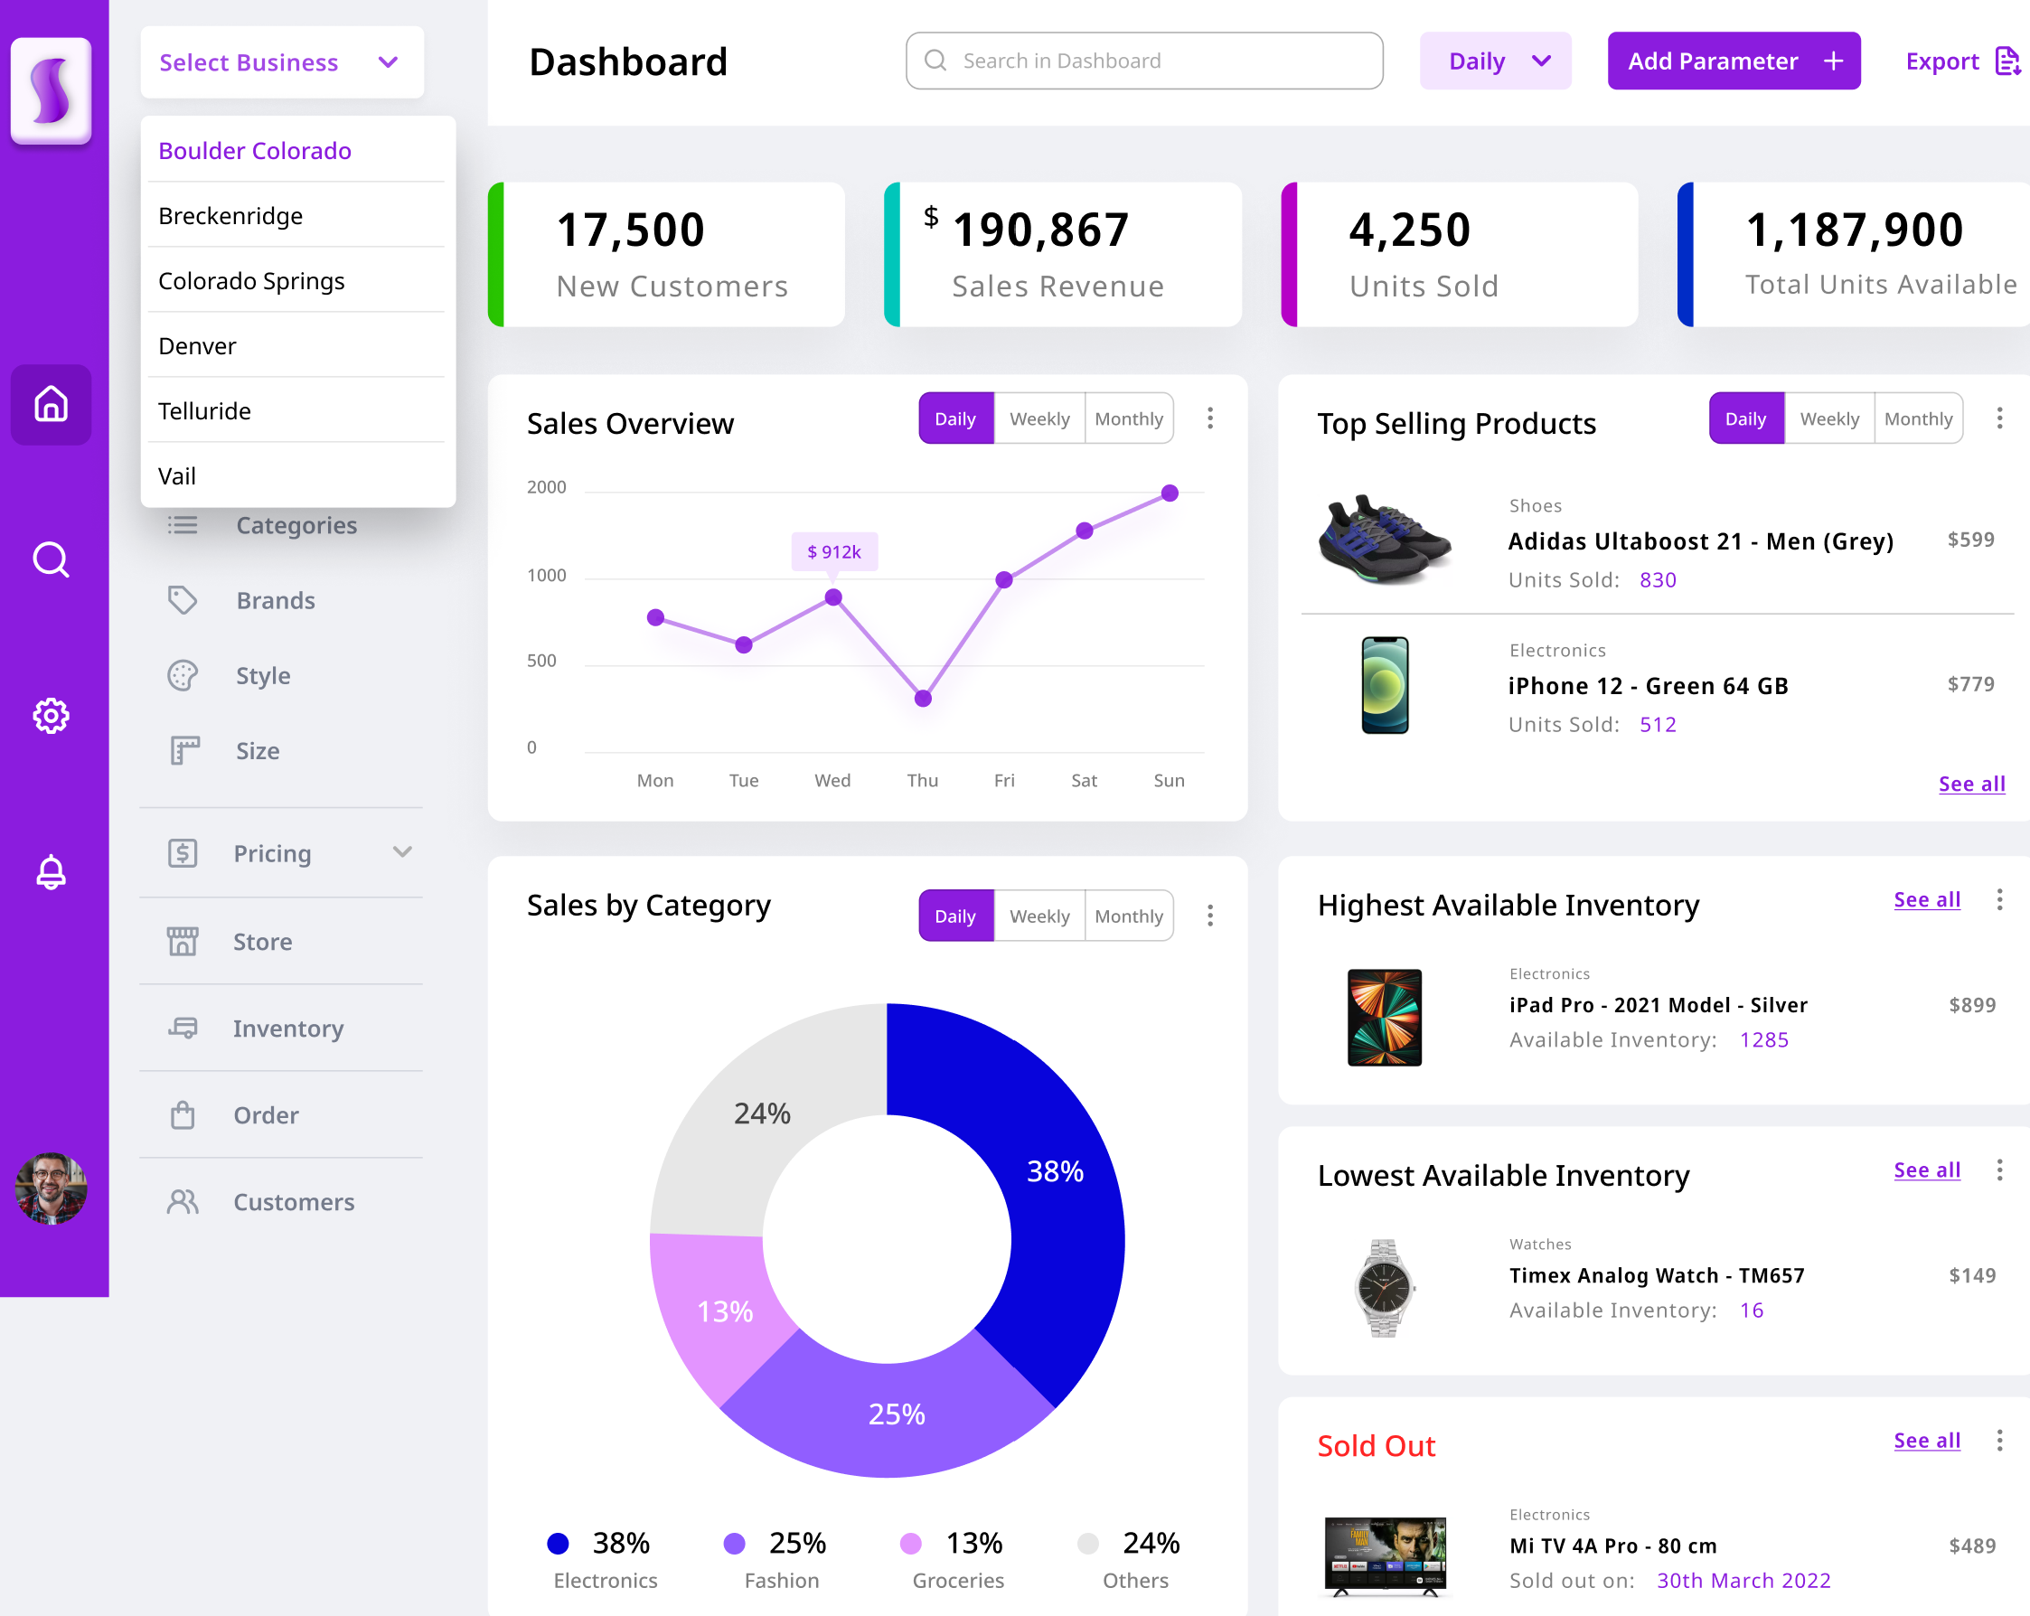Choose Denver from business list
This screenshot has height=1616, width=2030.
[196, 345]
